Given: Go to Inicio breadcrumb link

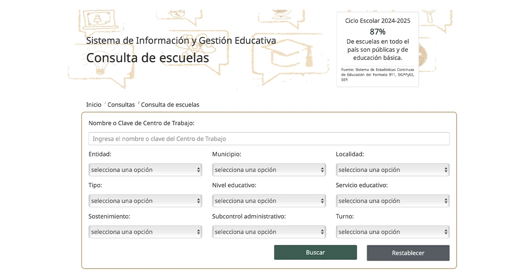Looking at the screenshot, I should pos(94,105).
